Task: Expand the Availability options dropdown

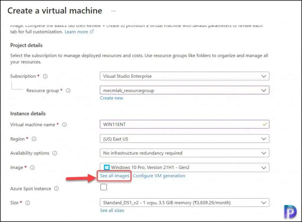Action: click(x=185, y=153)
